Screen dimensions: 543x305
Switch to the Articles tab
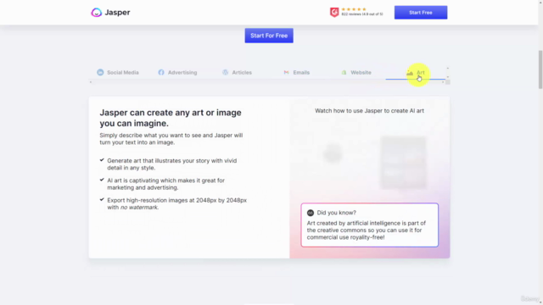click(x=237, y=72)
